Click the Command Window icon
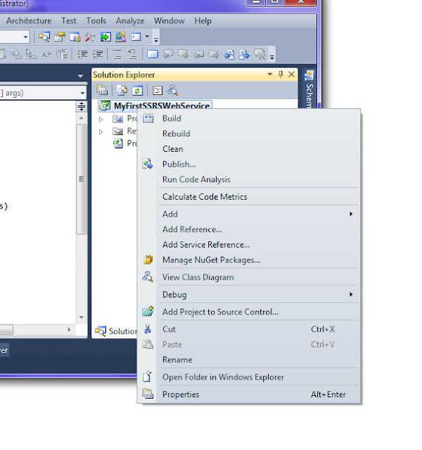The height and width of the screenshot is (450, 422). tap(136, 37)
